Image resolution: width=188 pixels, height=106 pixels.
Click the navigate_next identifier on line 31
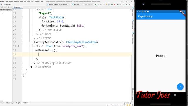pos(73,46)
